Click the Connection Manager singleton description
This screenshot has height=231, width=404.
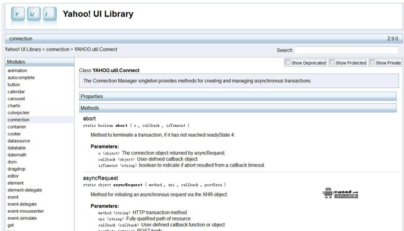click(x=197, y=81)
